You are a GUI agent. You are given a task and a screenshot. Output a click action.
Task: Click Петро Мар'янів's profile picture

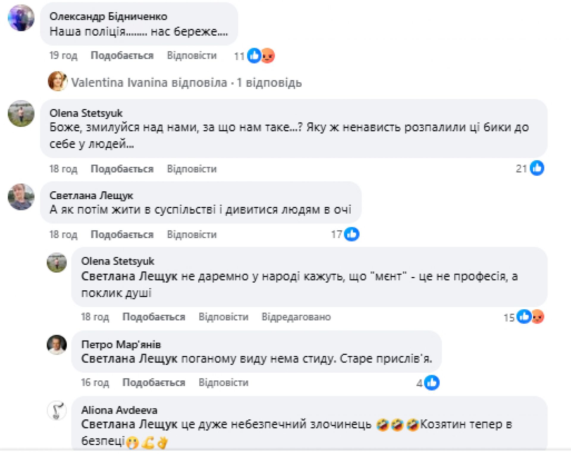click(x=57, y=344)
